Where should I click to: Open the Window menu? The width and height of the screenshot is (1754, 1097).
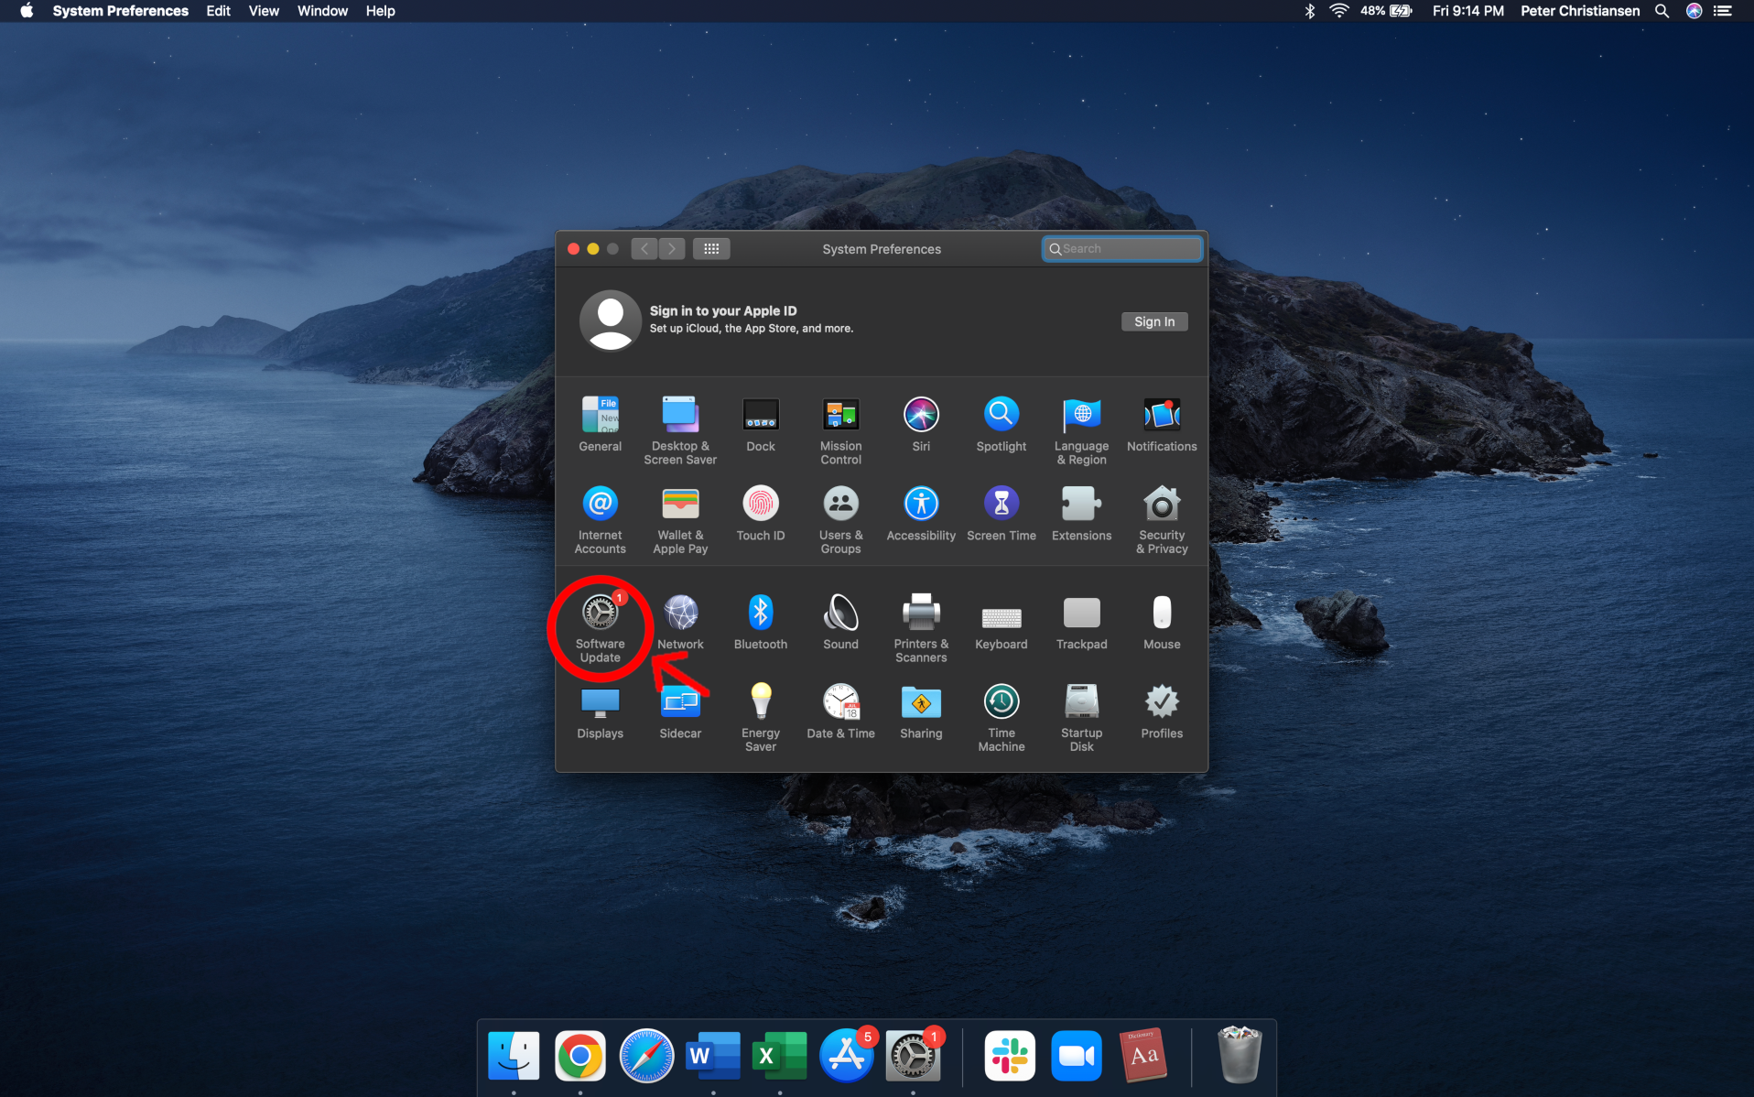coord(322,11)
